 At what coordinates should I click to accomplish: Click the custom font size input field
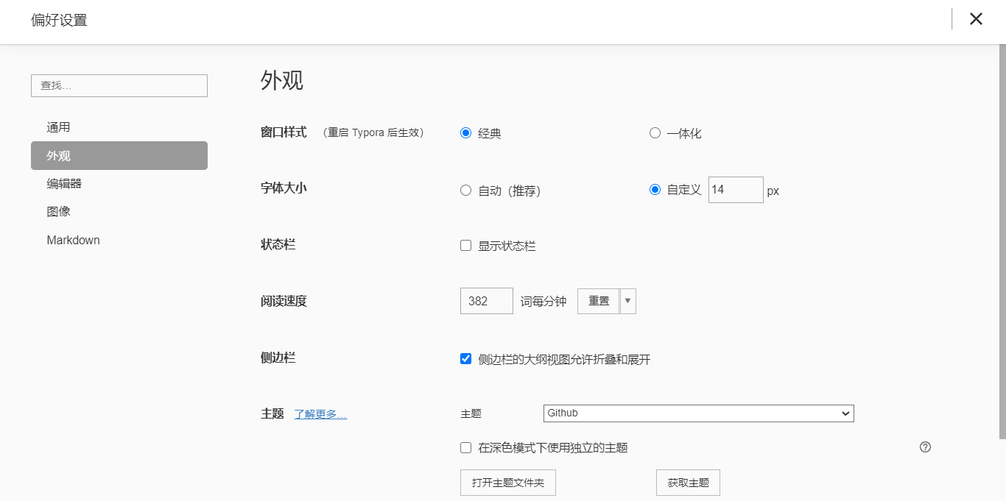(735, 189)
